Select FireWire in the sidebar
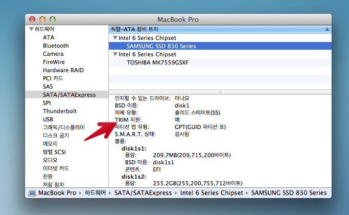This screenshot has width=349, height=215. [x=54, y=62]
